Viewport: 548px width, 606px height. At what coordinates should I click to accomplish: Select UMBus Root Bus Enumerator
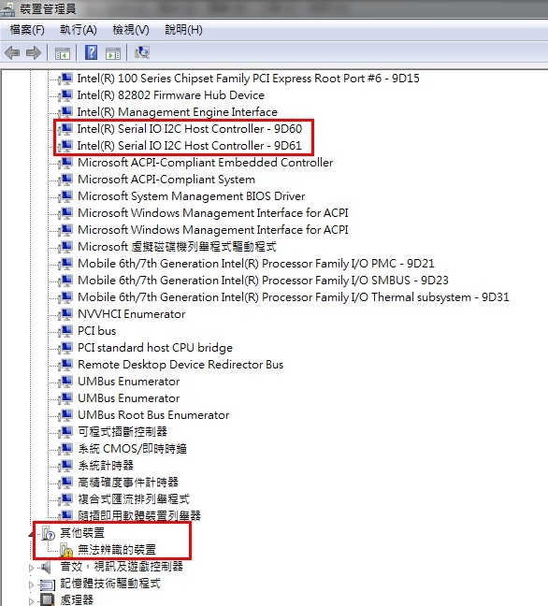[x=153, y=415]
